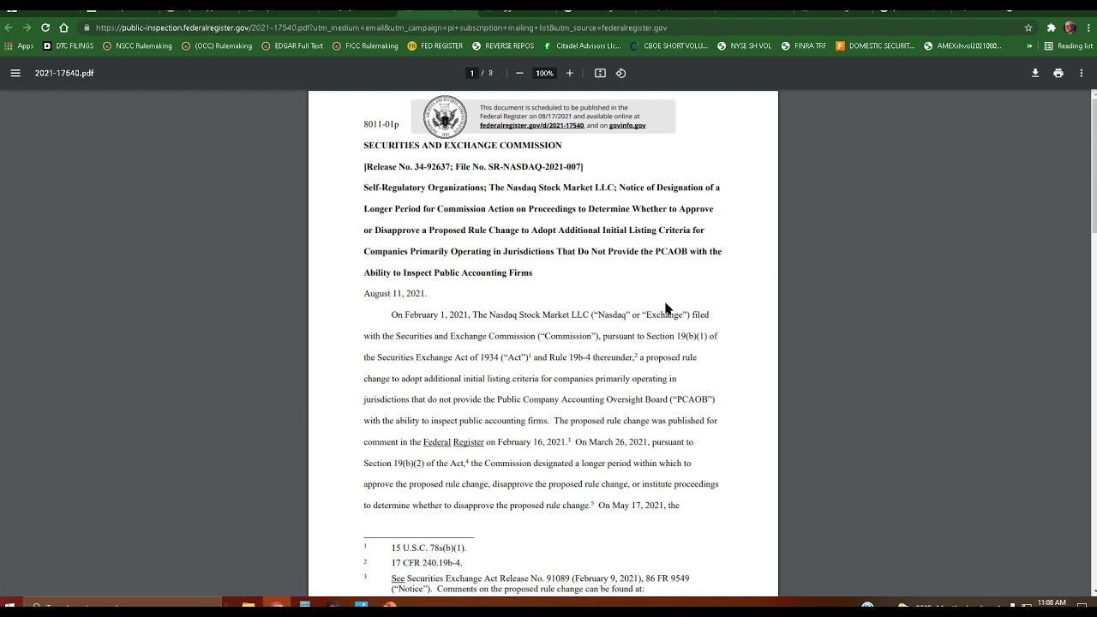
Task: Click the site lock icon in address bar
Action: click(87, 27)
